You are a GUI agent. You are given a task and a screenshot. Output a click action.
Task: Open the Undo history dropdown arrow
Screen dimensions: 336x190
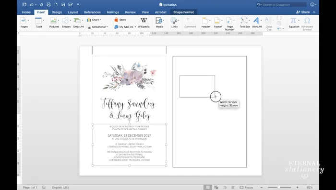point(36,4)
